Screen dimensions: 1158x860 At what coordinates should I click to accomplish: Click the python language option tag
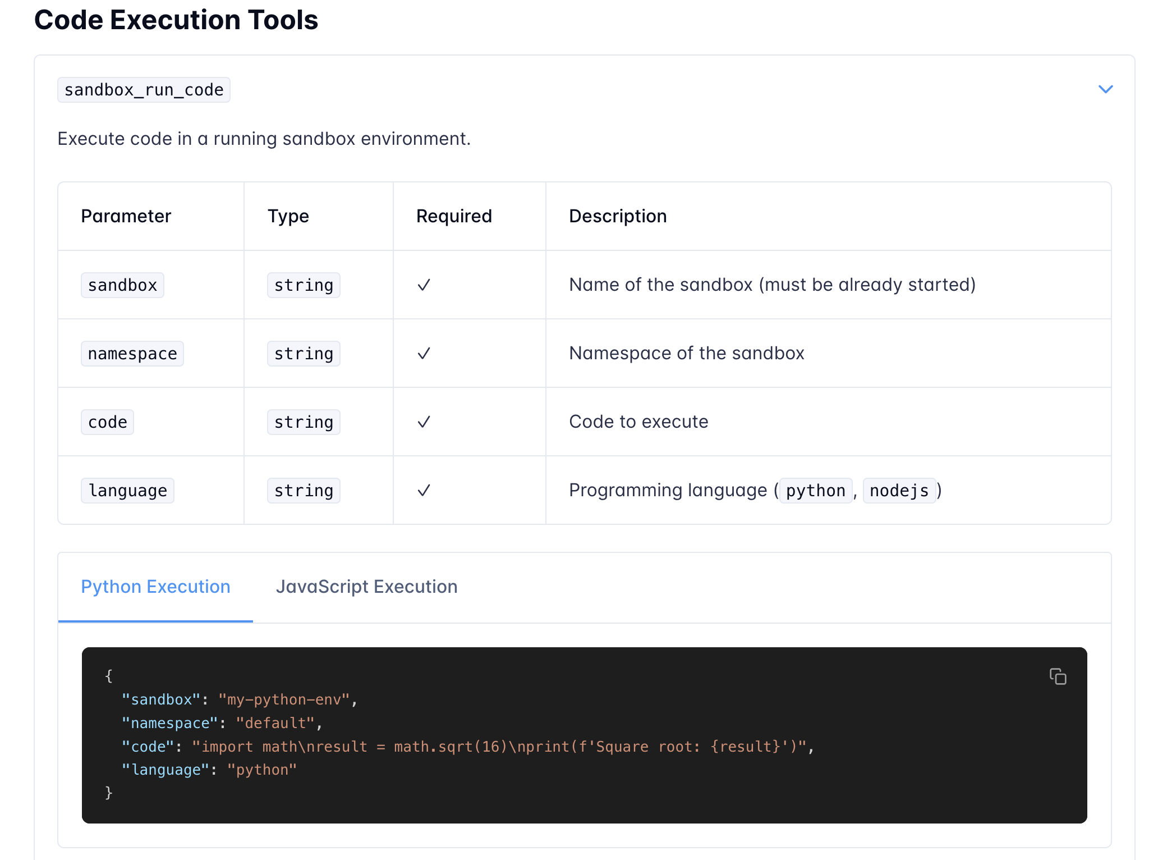(815, 491)
